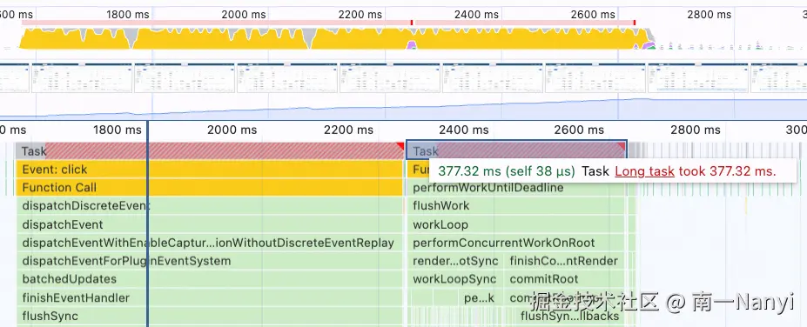
Task: Click 2200 ms on the flame chart ruler
Action: (349, 130)
